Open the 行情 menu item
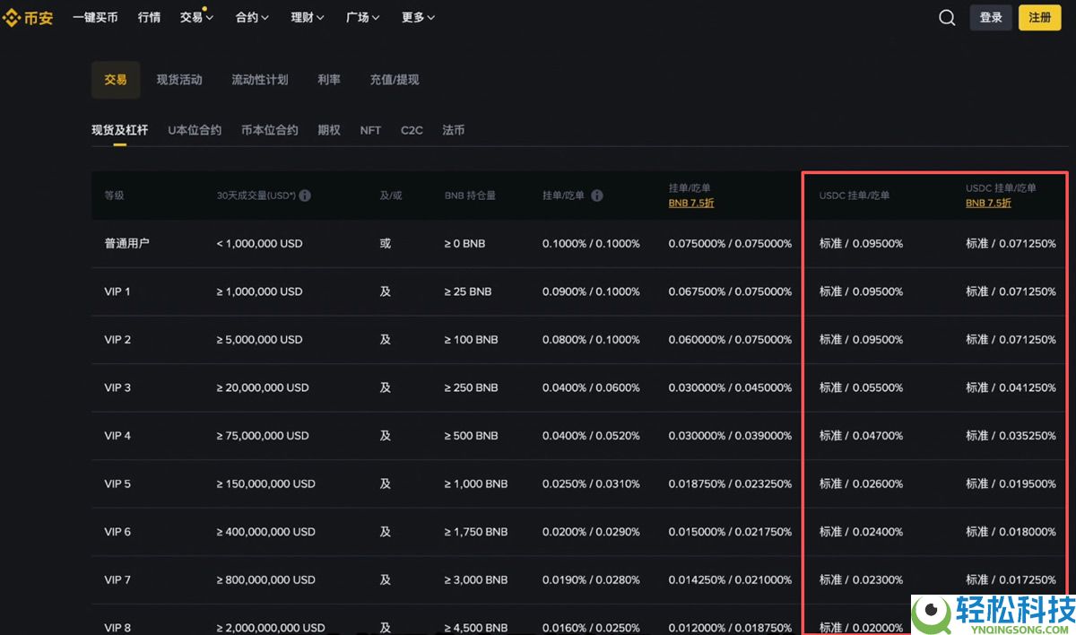The height and width of the screenshot is (635, 1076). tap(149, 17)
